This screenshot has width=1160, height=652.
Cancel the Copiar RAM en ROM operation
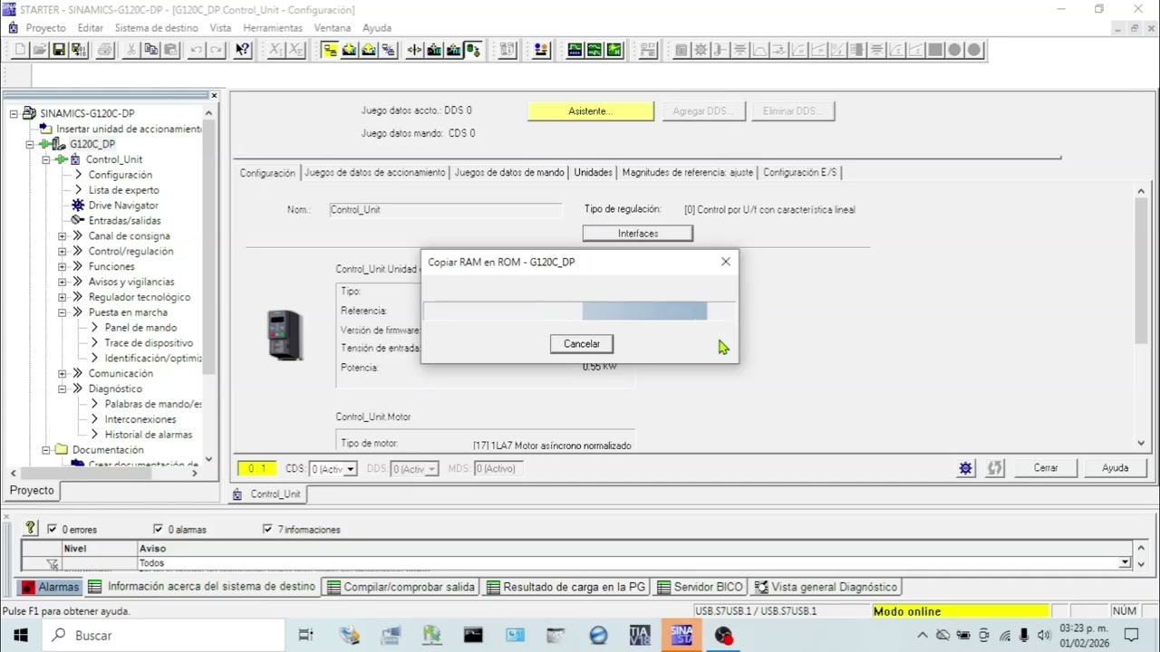pyautogui.click(x=582, y=344)
